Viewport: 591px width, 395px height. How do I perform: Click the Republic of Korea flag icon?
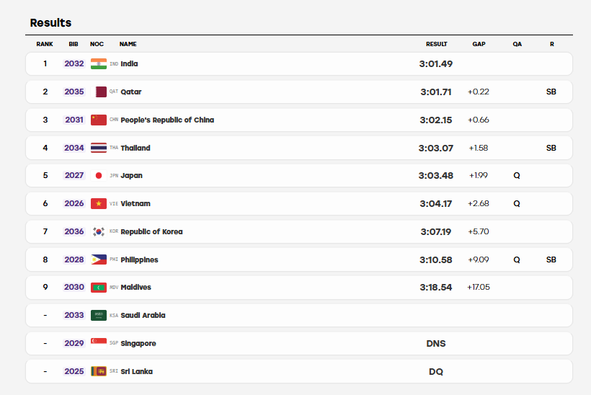click(x=98, y=231)
